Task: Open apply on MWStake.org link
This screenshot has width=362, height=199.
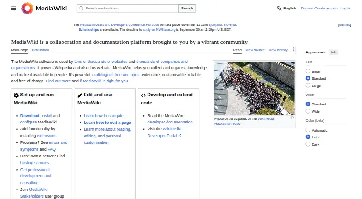Action: coord(159,30)
